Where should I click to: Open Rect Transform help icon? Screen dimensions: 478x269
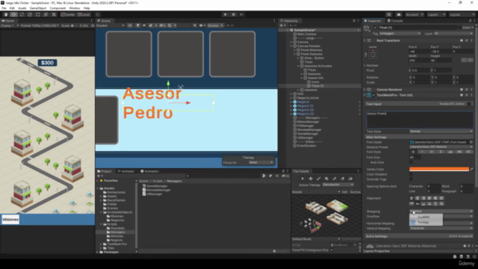pyautogui.click(x=462, y=40)
